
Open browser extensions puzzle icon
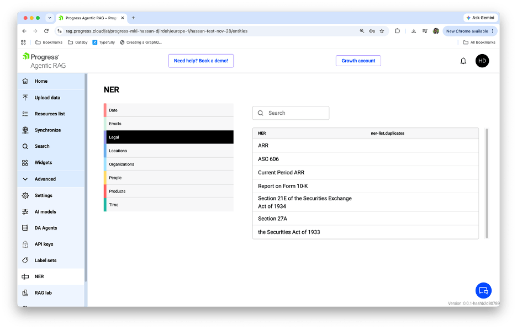tap(397, 31)
